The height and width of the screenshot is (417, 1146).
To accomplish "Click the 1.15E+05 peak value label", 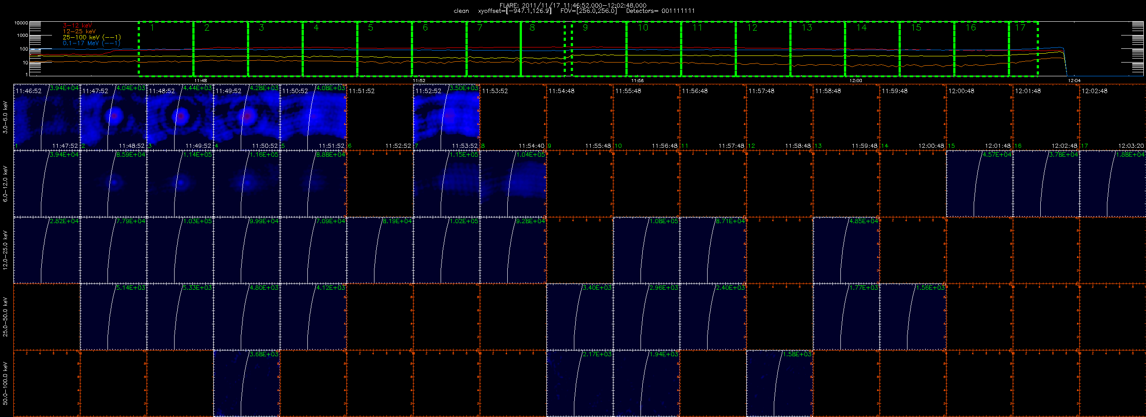I will click(464, 154).
